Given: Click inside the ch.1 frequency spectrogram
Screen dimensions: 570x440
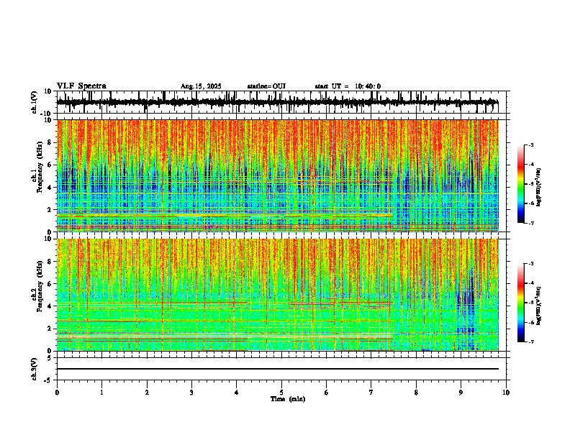Looking at the screenshot, I should pos(278,175).
